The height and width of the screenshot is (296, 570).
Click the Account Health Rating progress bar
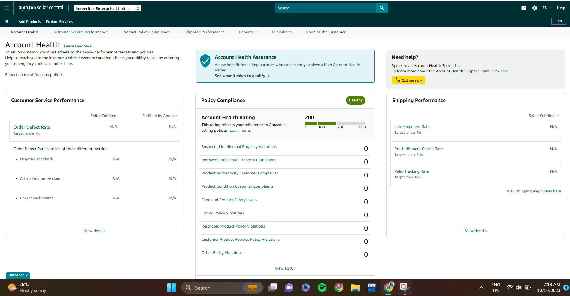point(335,123)
